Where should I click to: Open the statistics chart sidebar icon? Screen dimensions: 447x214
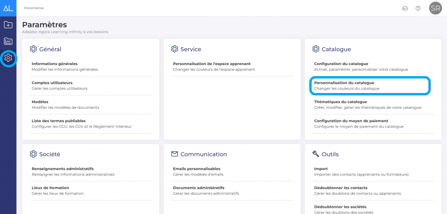pyautogui.click(x=8, y=41)
